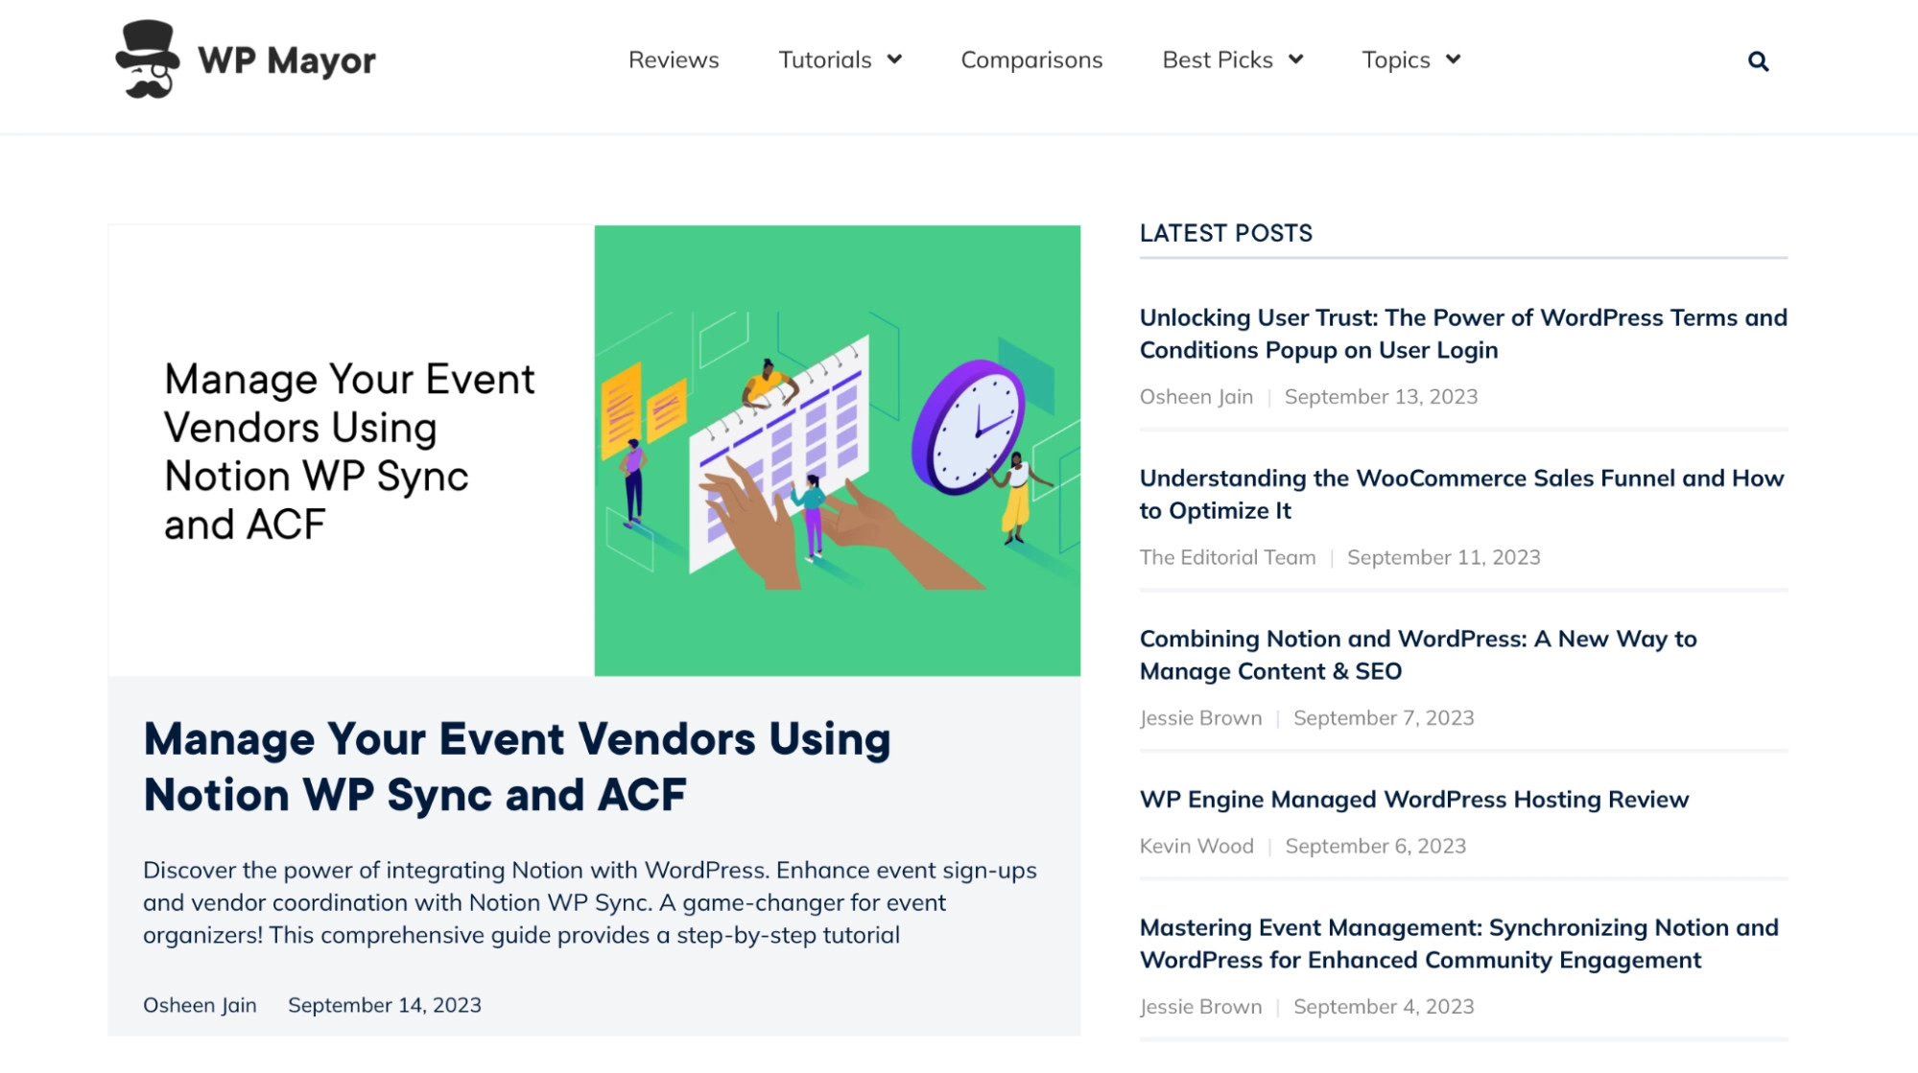Open WP Engine Managed Hosting Review
The image size is (1918, 1073).
pyautogui.click(x=1413, y=799)
